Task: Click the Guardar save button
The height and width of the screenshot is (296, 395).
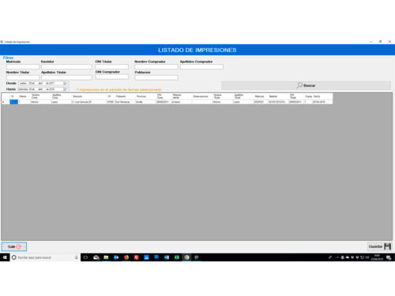Action: tap(379, 246)
